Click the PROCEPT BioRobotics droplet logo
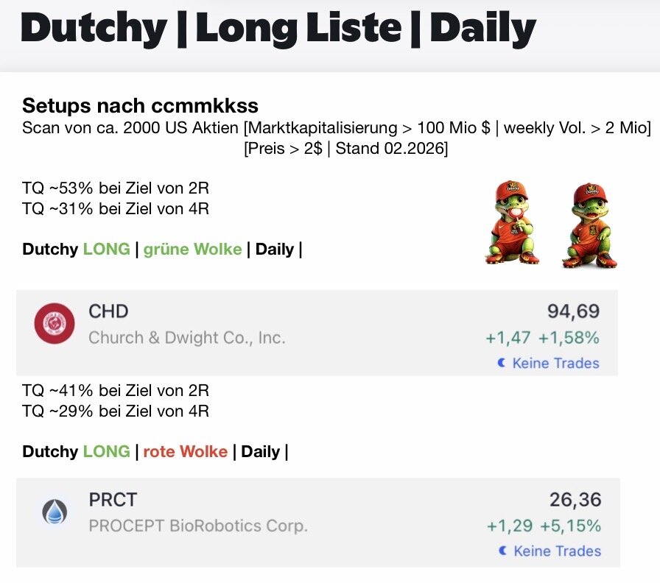Screen dimensions: 660x583 click(x=55, y=512)
